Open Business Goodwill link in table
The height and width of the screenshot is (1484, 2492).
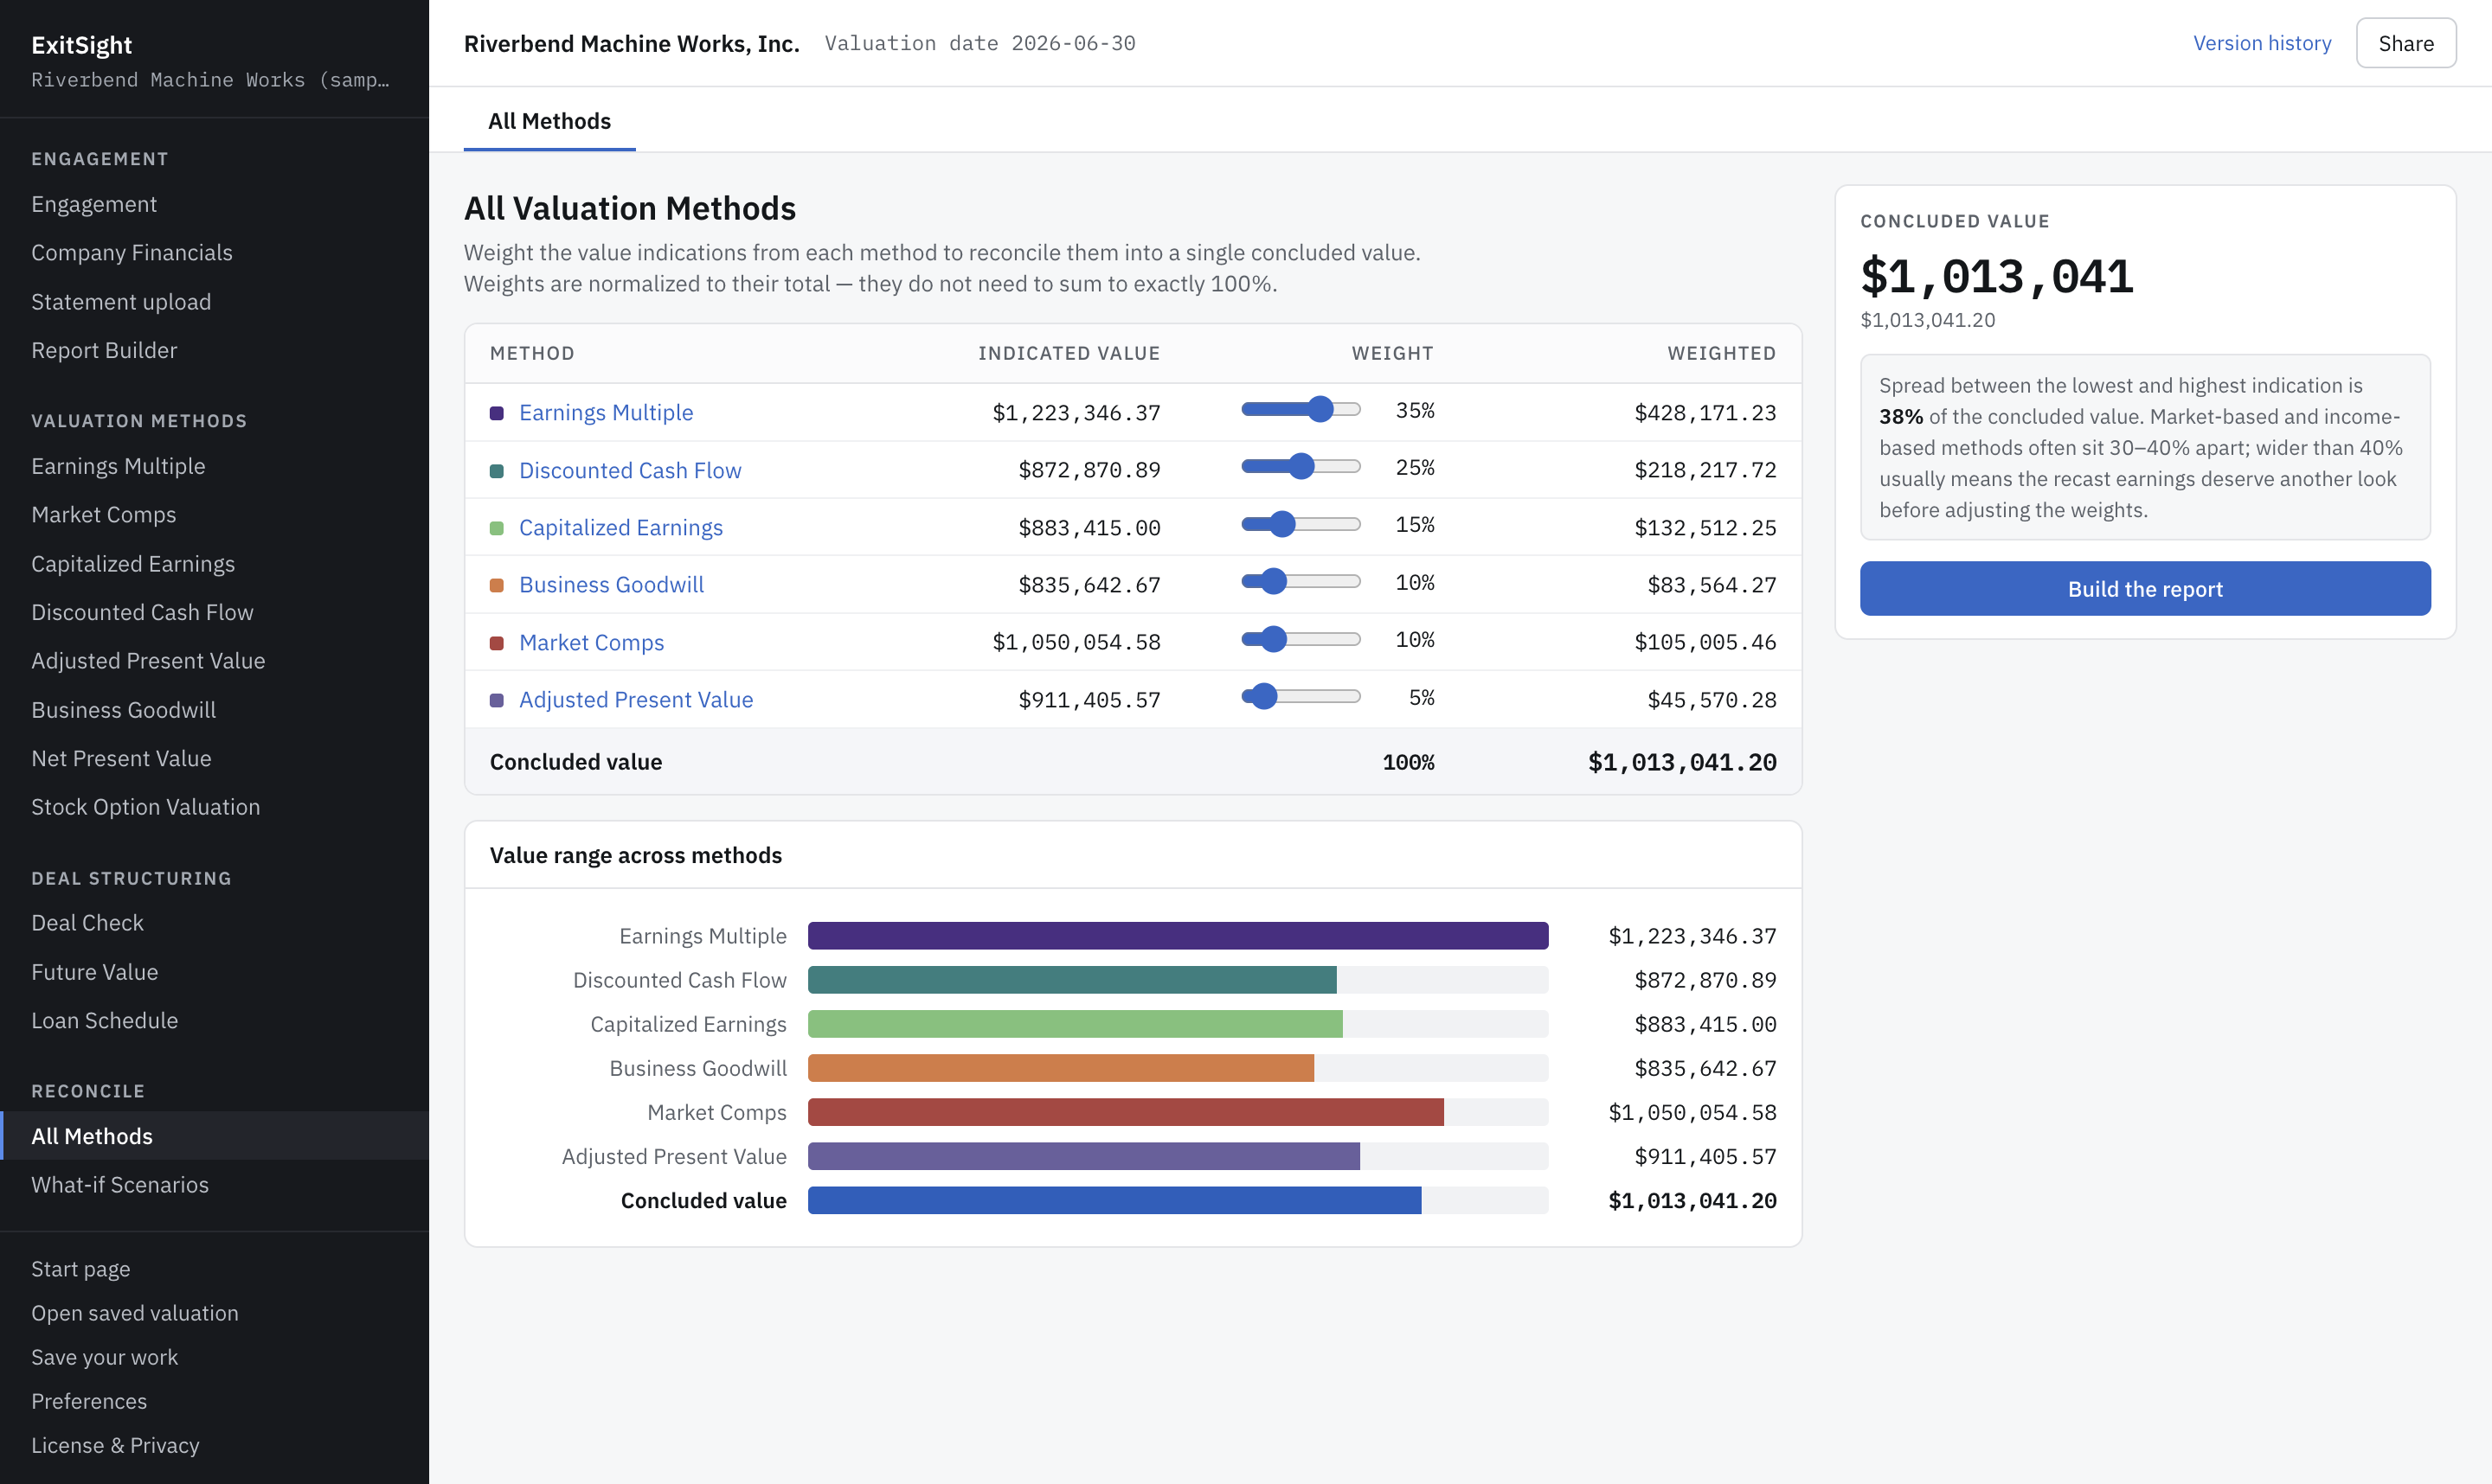tap(610, 585)
